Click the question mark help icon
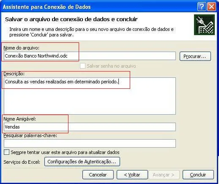This screenshot has width=219, height=184. pos(202,6)
